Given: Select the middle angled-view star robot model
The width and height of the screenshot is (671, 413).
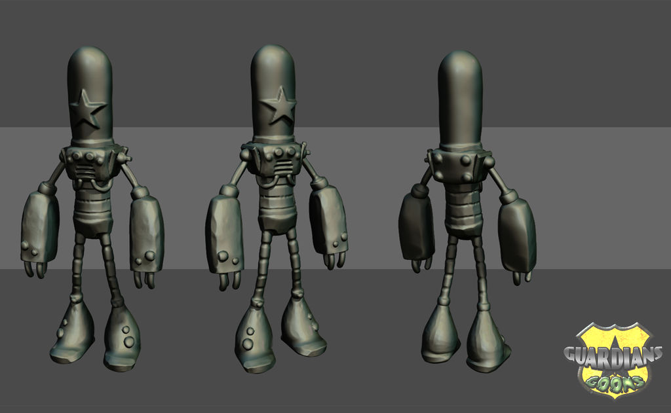Looking at the screenshot, I should (x=277, y=209).
